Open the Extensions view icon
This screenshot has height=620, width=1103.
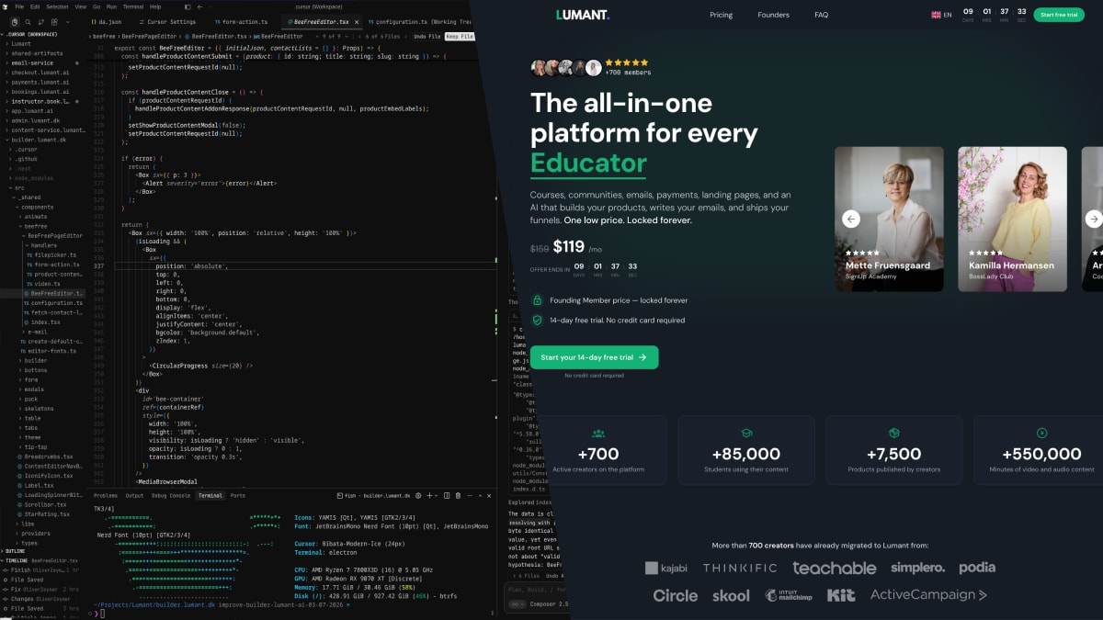coord(54,22)
